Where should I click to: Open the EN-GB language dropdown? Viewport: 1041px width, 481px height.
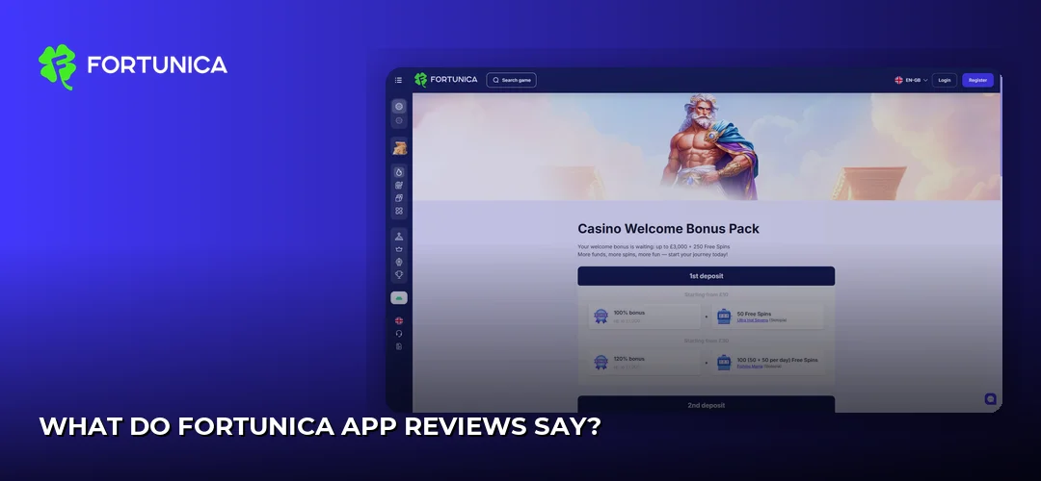point(911,80)
